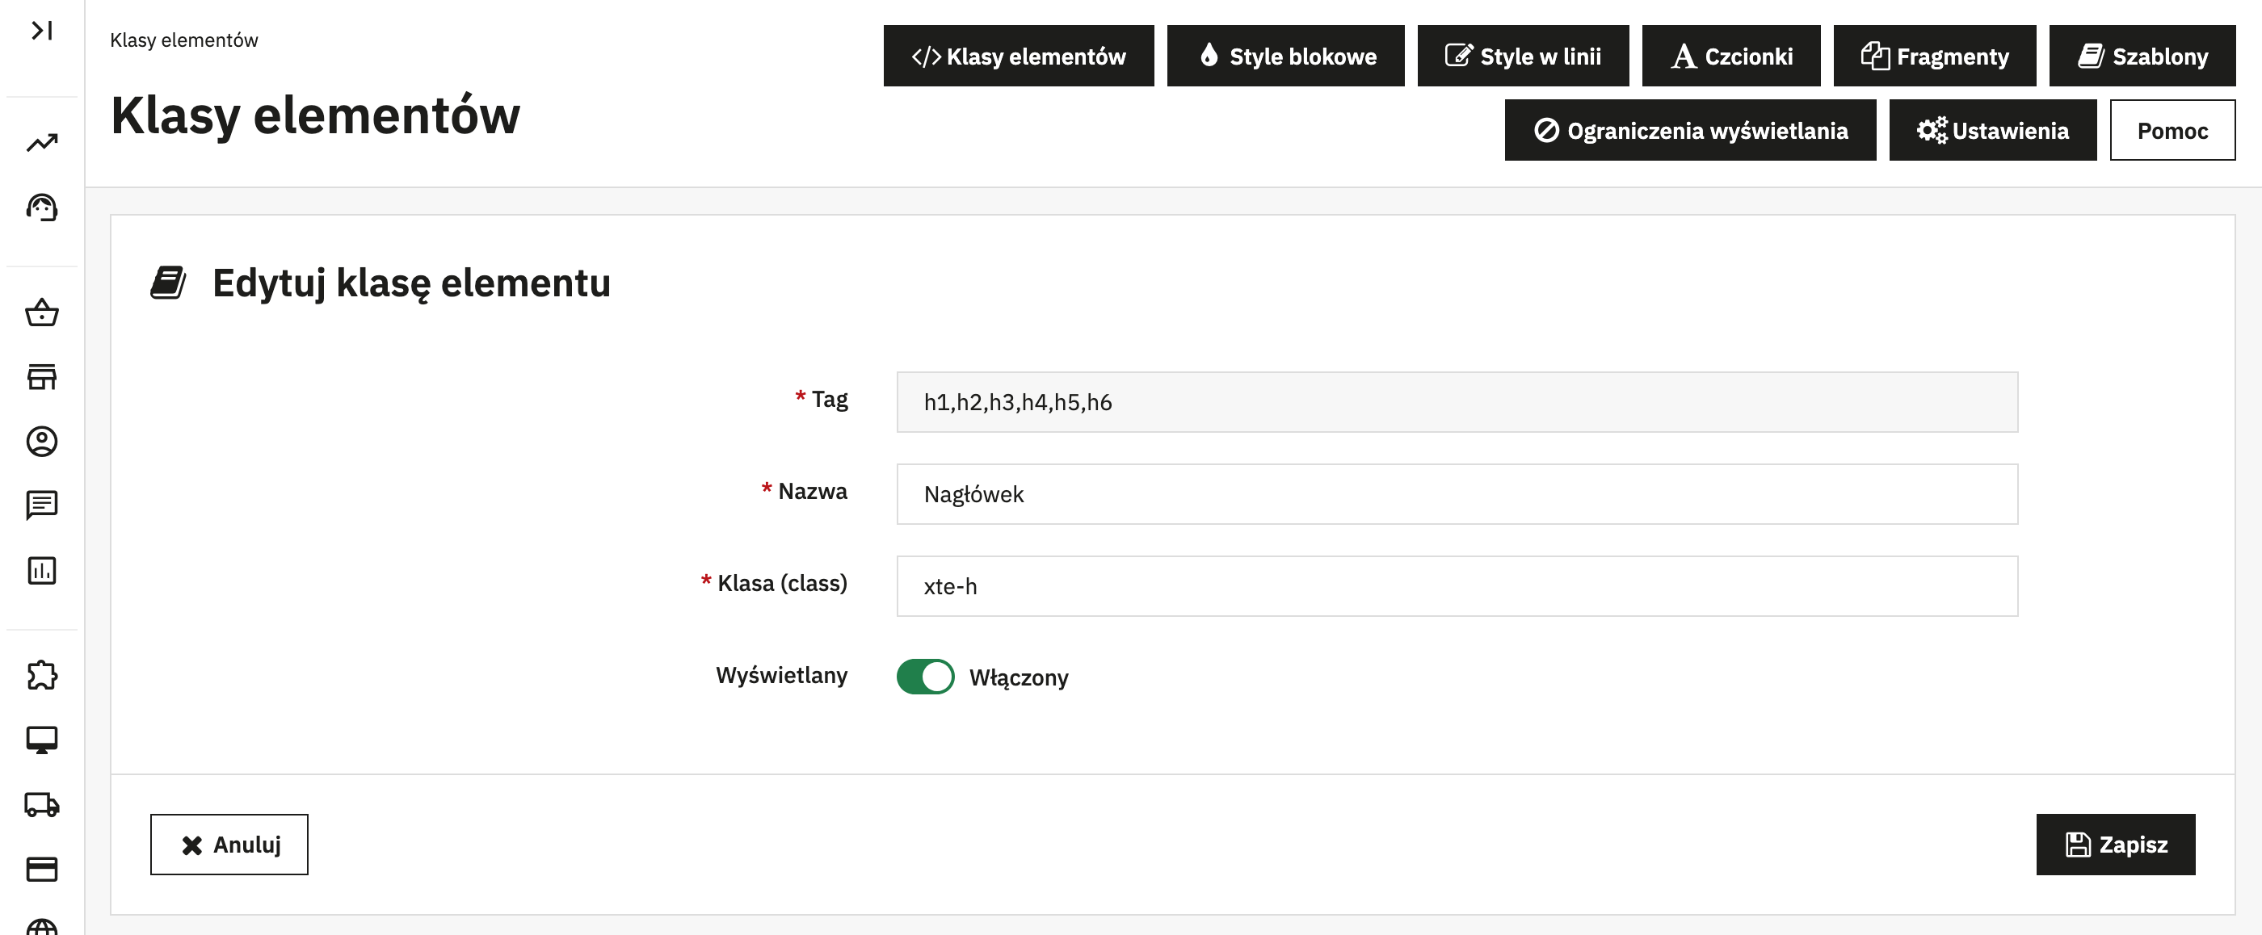2262x935 pixels.
Task: Open the design monitor icon in sidebar
Action: click(41, 740)
